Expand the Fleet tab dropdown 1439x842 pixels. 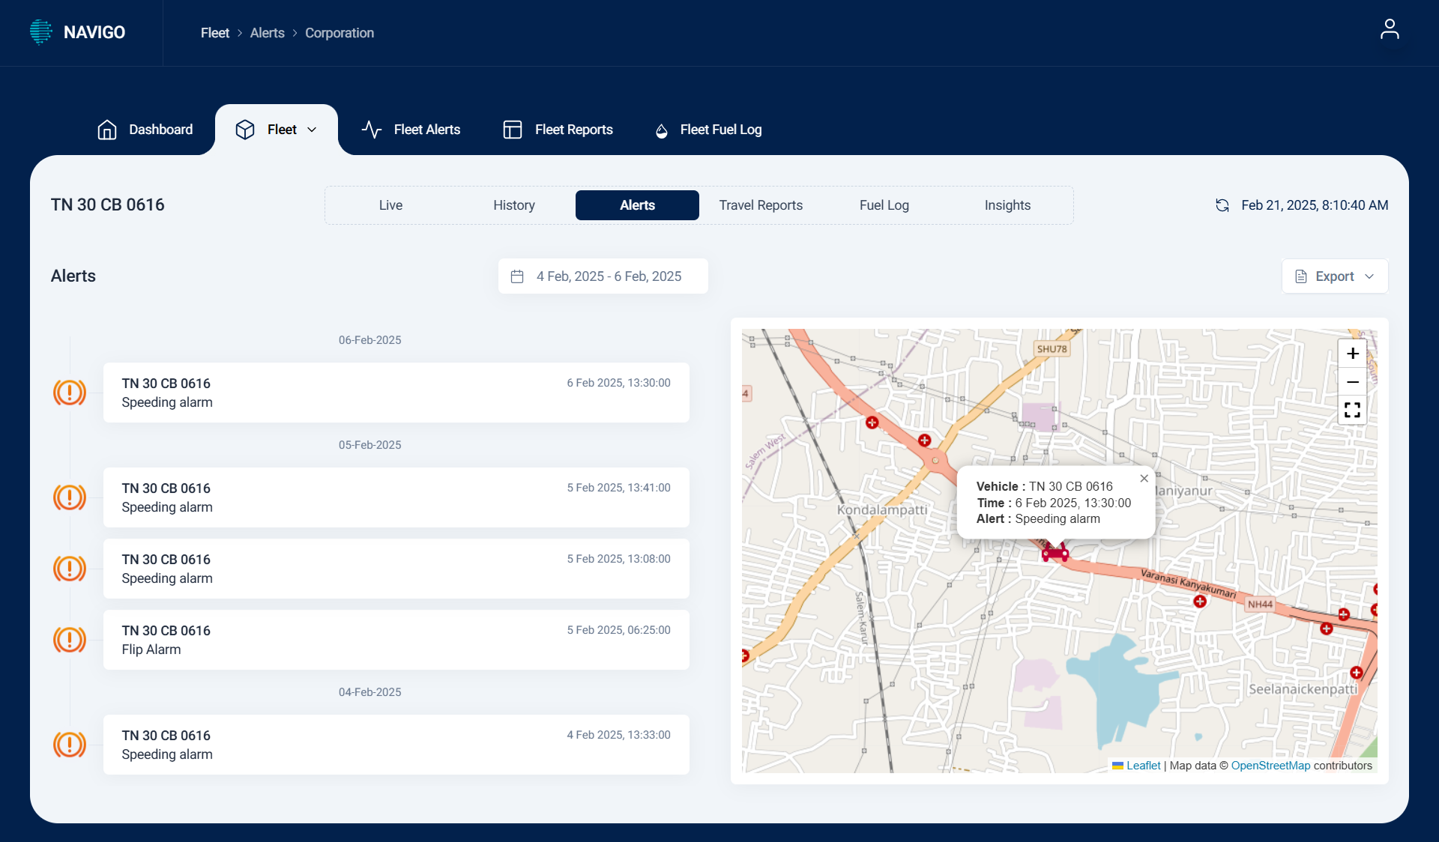point(313,130)
